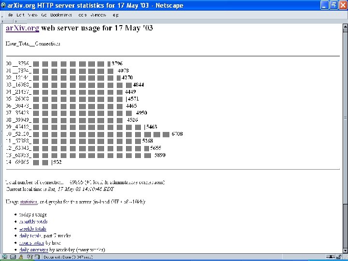This screenshot has height=261, width=348.
Task: Click the Document: Done status text
Action: [x=68, y=257]
